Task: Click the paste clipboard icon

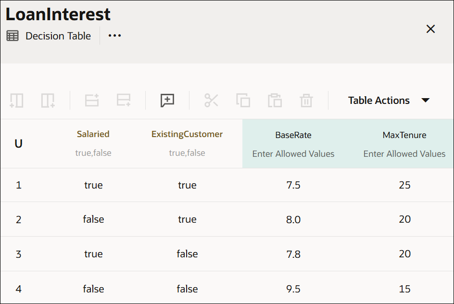Action: (x=275, y=101)
